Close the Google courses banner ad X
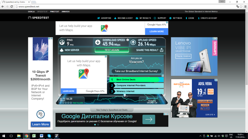This screenshot has width=248, height=139. [x=167, y=114]
